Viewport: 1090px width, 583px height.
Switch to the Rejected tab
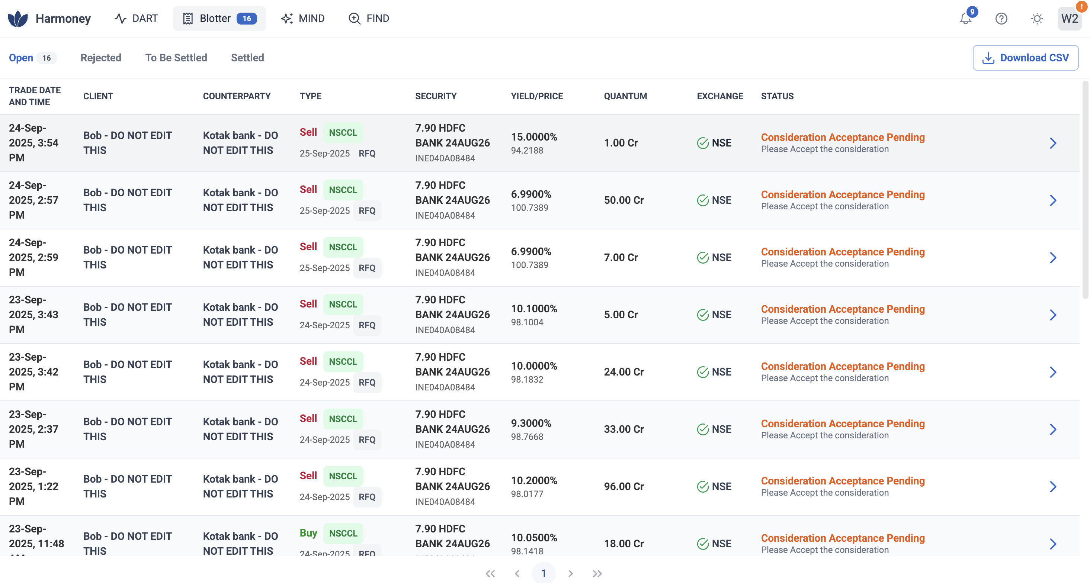pyautogui.click(x=101, y=58)
